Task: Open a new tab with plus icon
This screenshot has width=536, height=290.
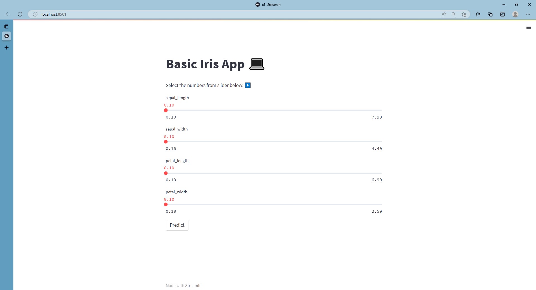Action: coord(7,48)
